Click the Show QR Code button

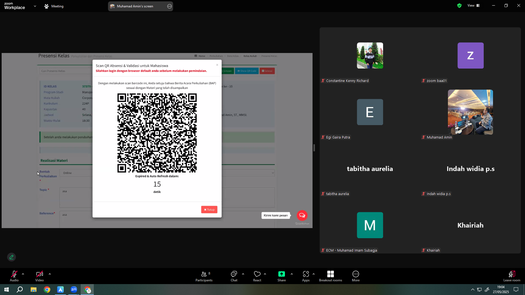pyautogui.click(x=247, y=71)
